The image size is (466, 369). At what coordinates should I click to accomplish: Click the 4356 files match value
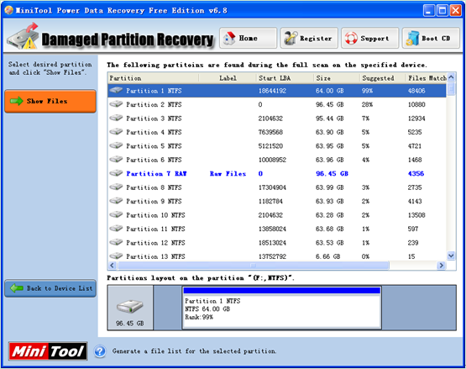pos(416,173)
